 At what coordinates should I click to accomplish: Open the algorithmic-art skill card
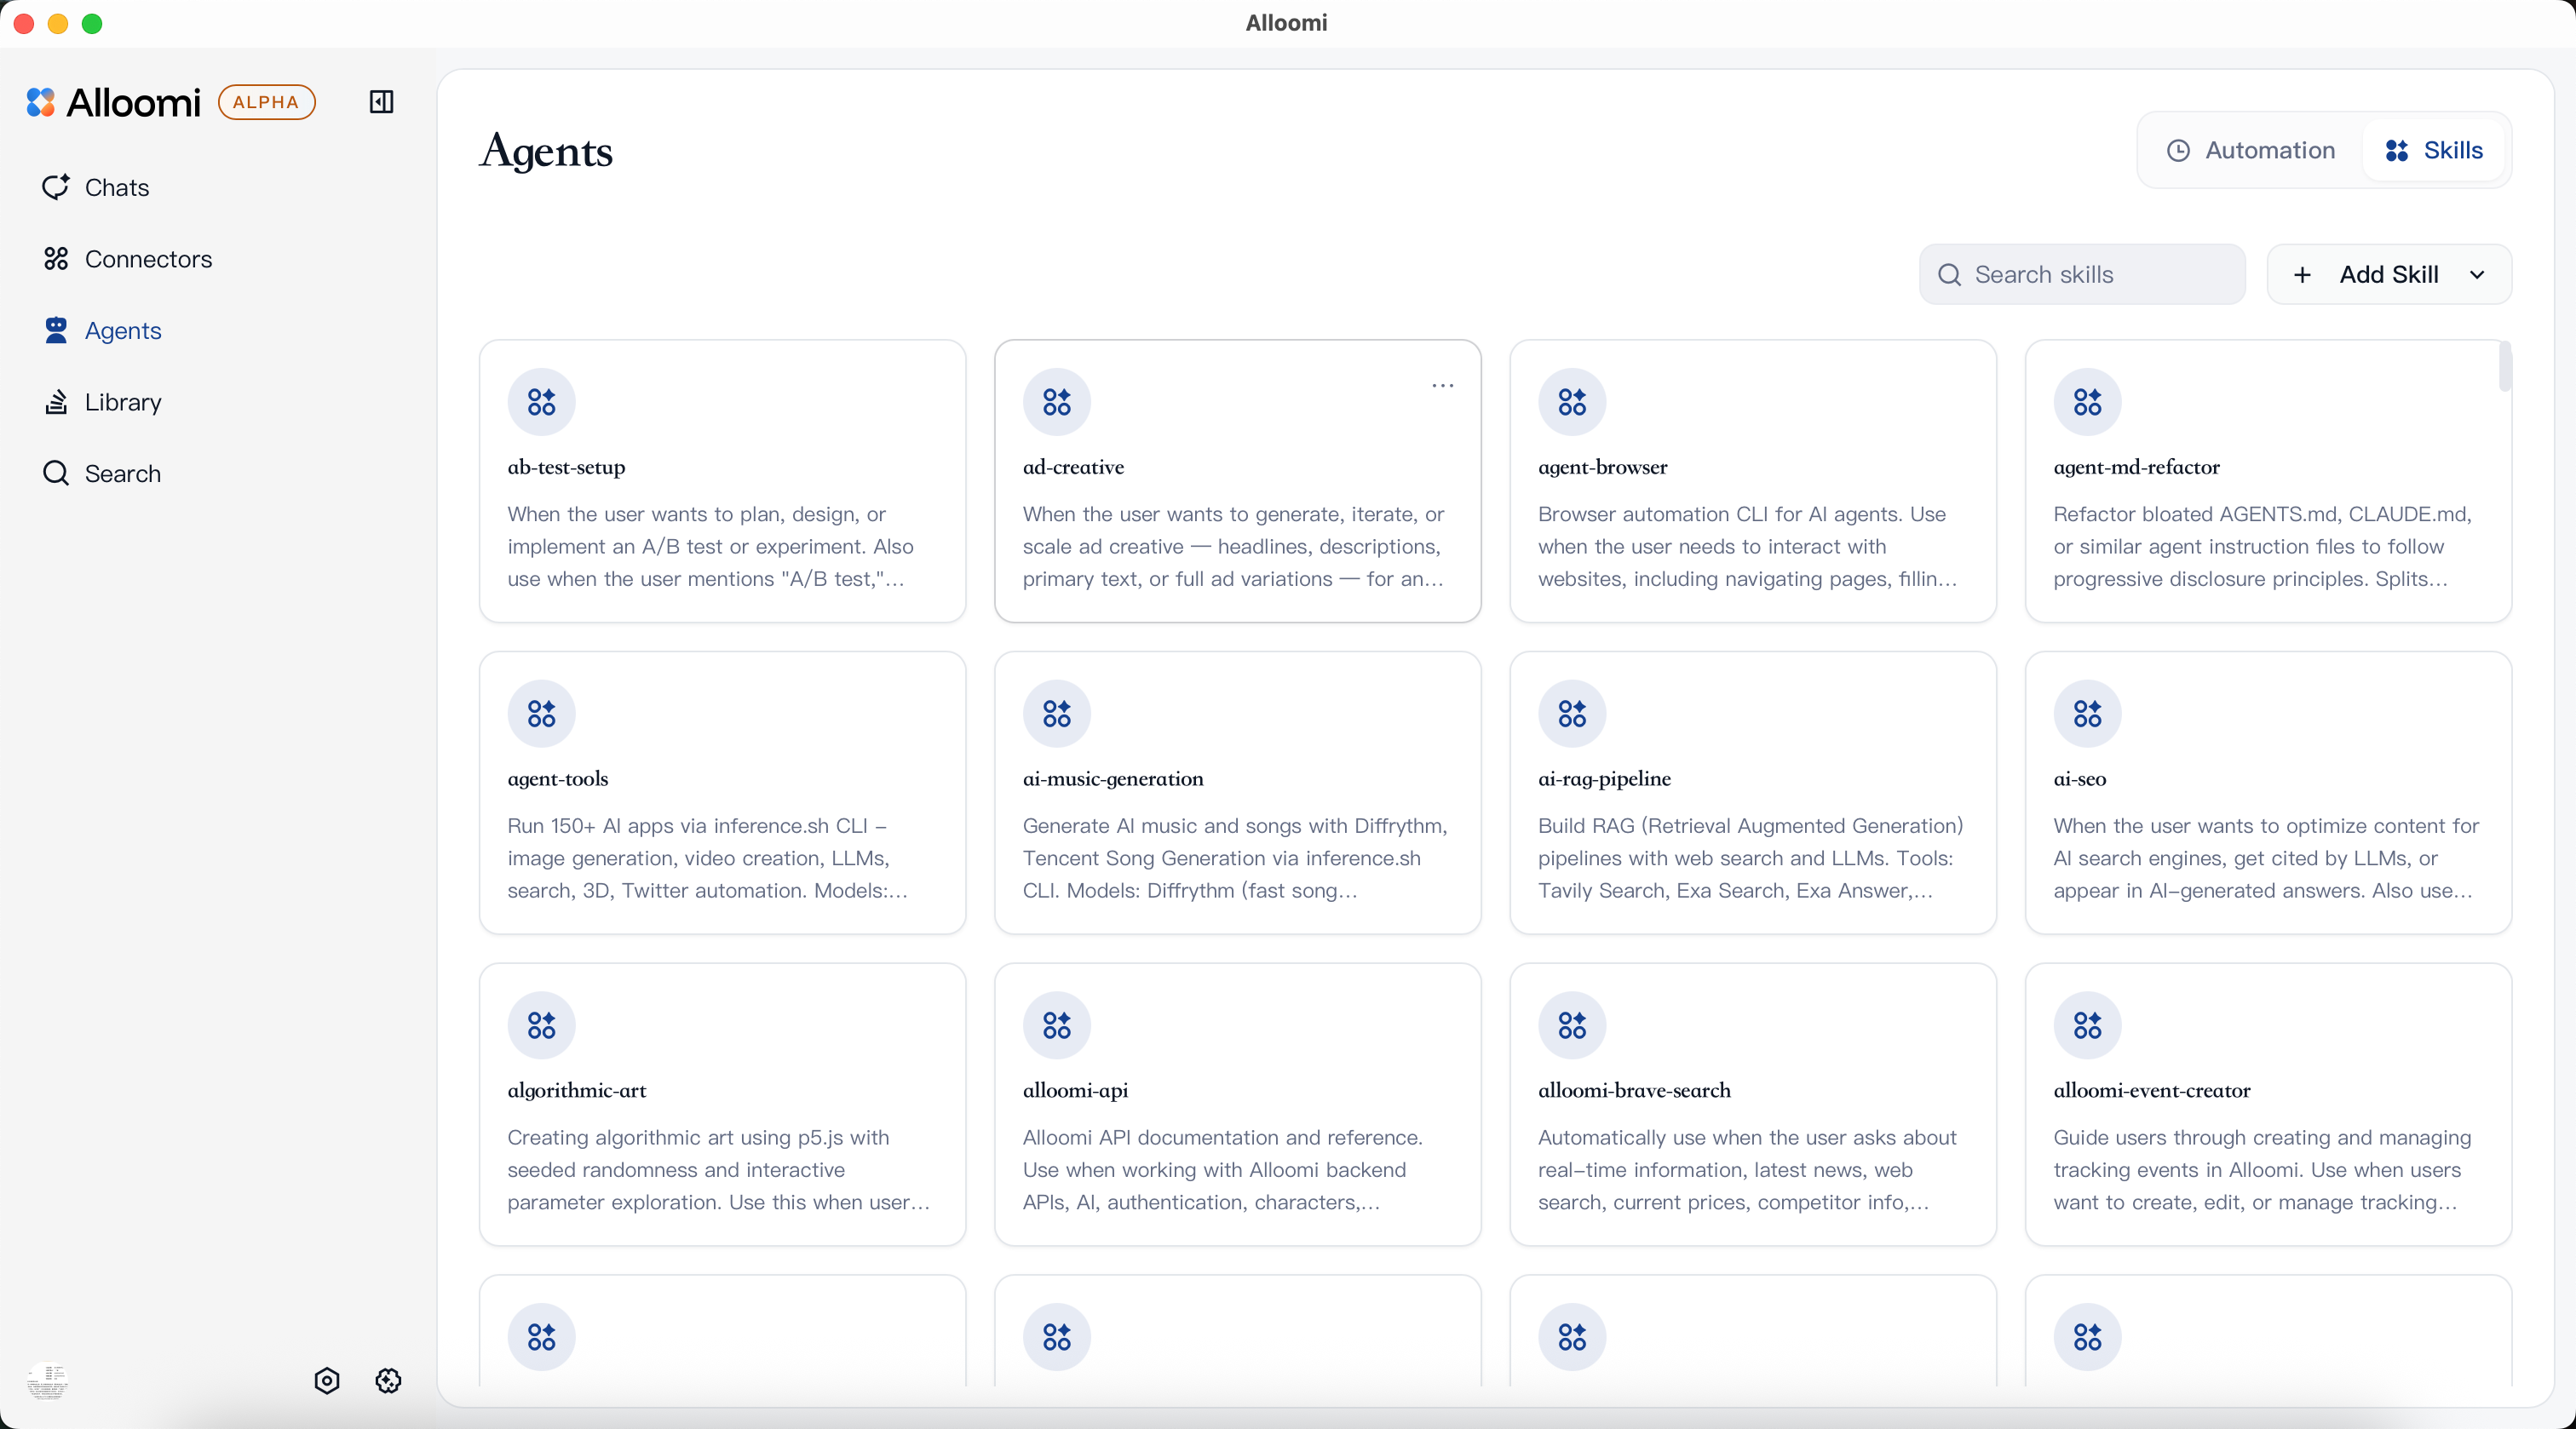click(x=722, y=1104)
